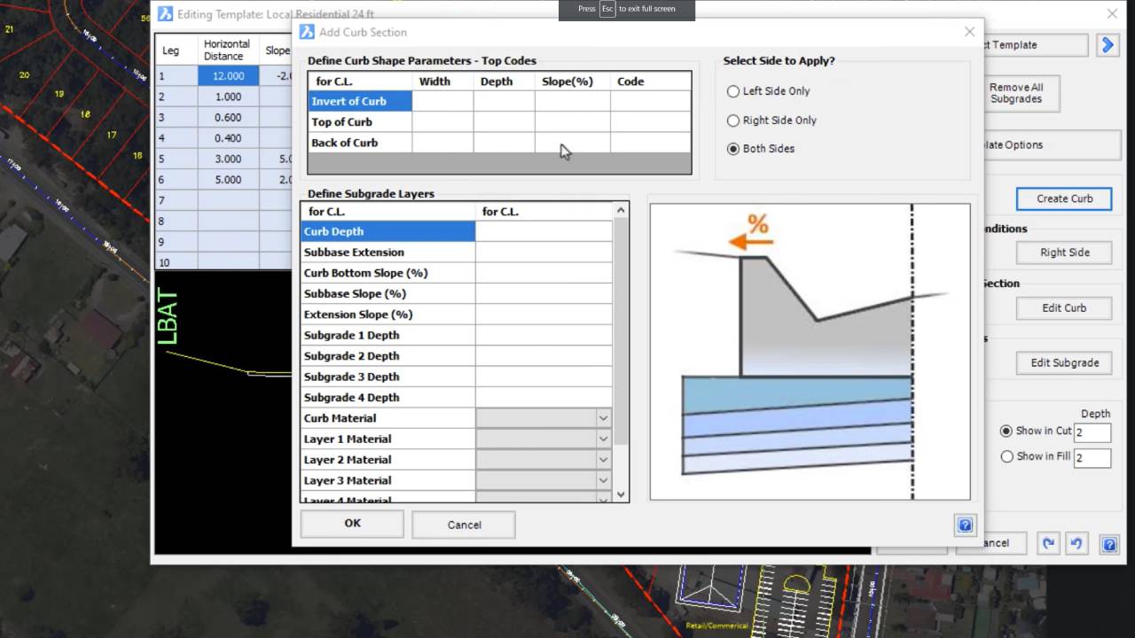Click the Curb Depth value cell
The height and width of the screenshot is (638, 1135).
tap(544, 231)
